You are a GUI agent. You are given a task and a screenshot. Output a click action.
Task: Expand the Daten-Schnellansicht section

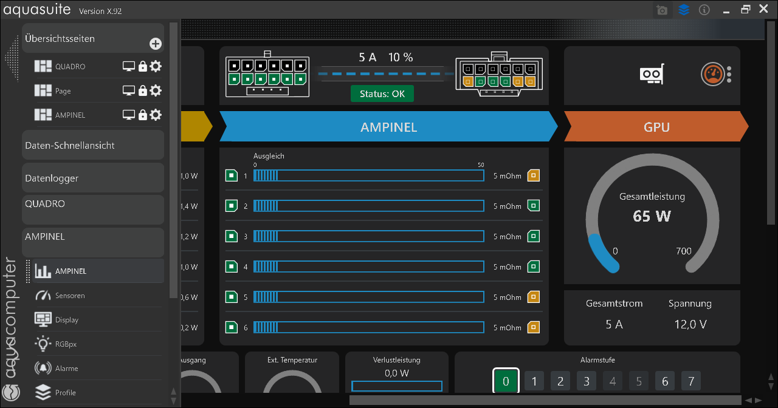pos(93,146)
